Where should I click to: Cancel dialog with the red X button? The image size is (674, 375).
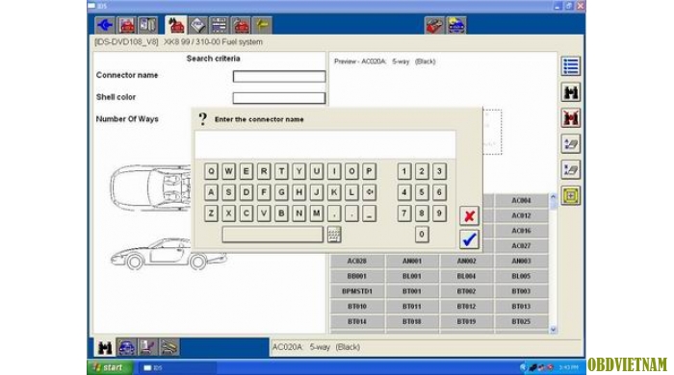point(469,215)
